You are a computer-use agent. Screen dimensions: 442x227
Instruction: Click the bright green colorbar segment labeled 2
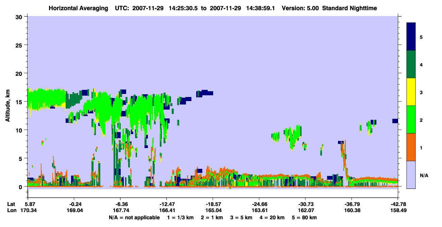[411, 119]
